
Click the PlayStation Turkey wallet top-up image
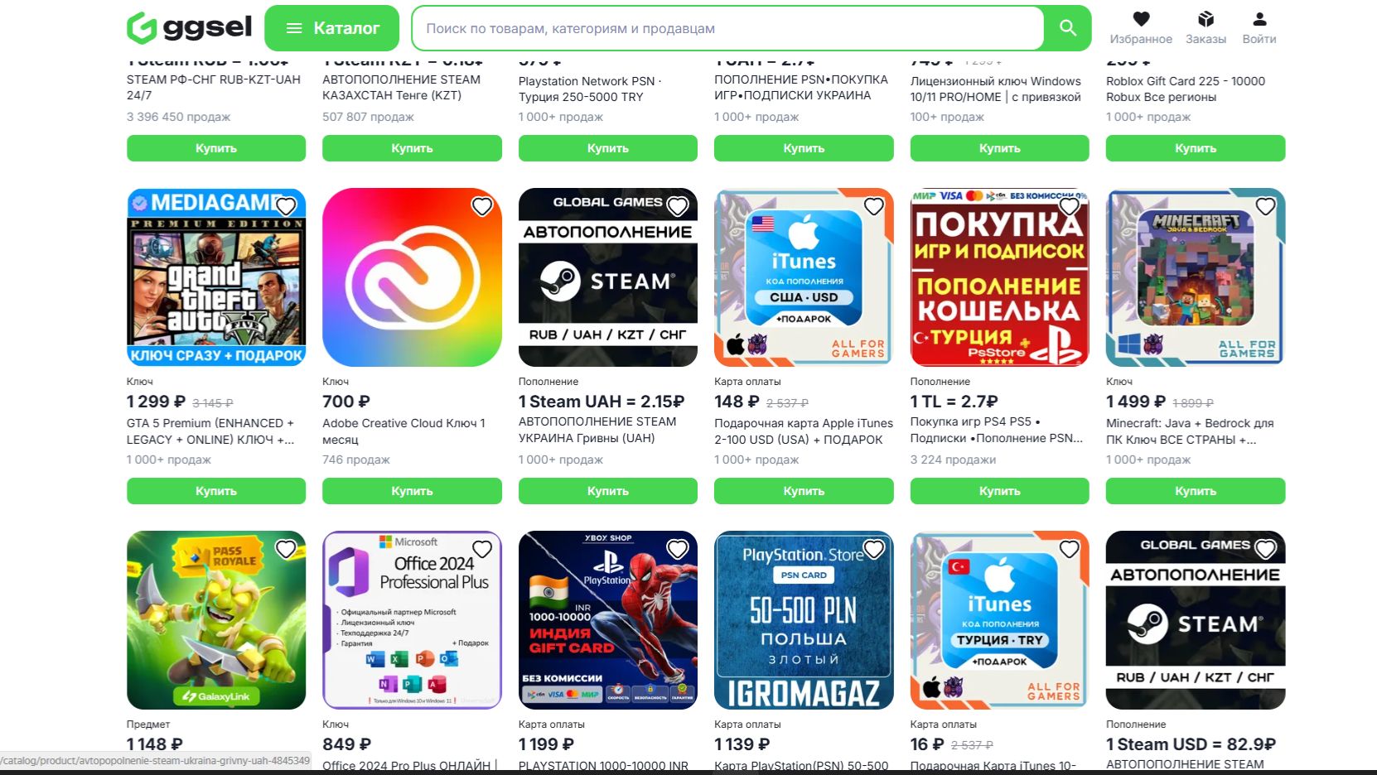(1000, 277)
